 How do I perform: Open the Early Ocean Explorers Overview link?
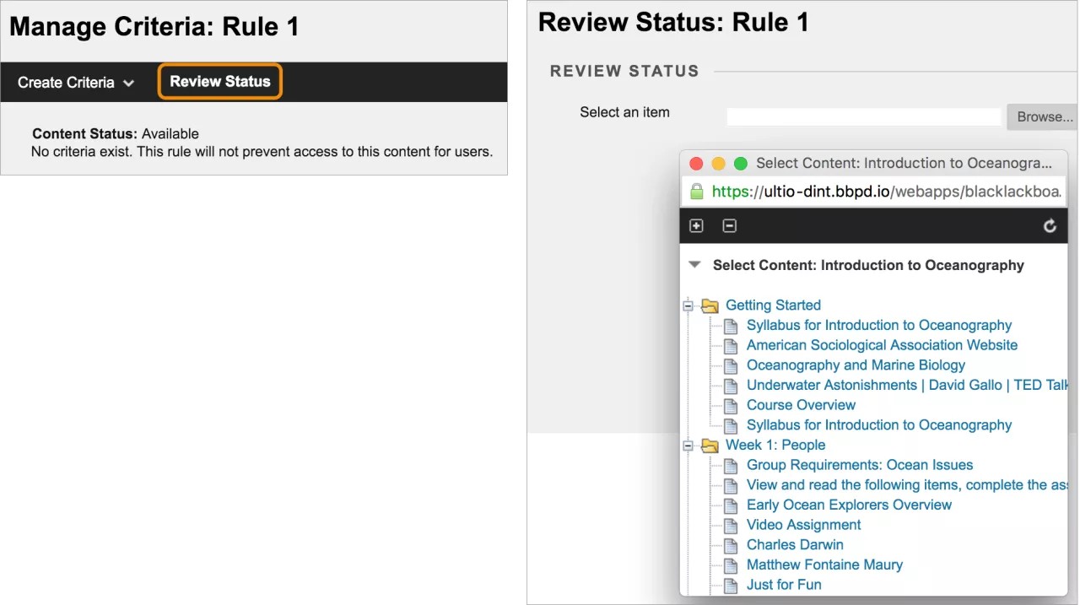point(848,505)
